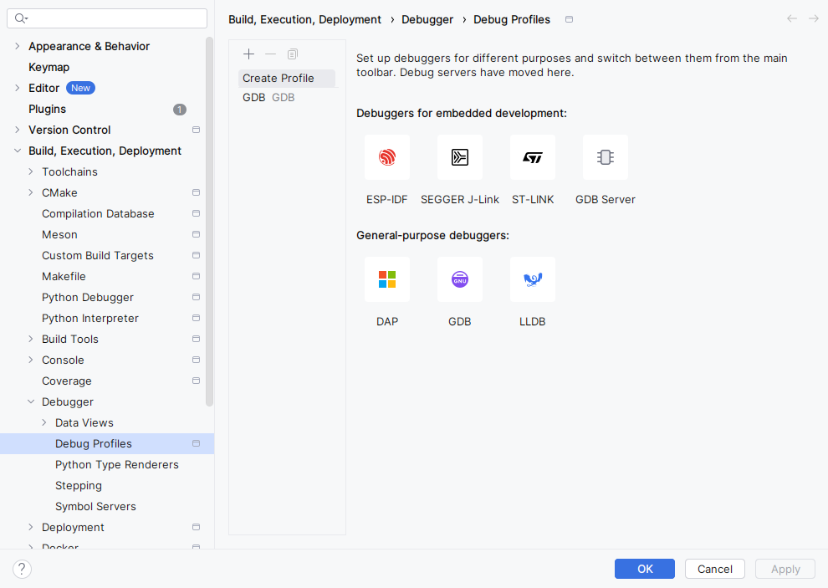828x588 pixels.
Task: Add a new debug profile with plus icon
Action: tap(248, 54)
